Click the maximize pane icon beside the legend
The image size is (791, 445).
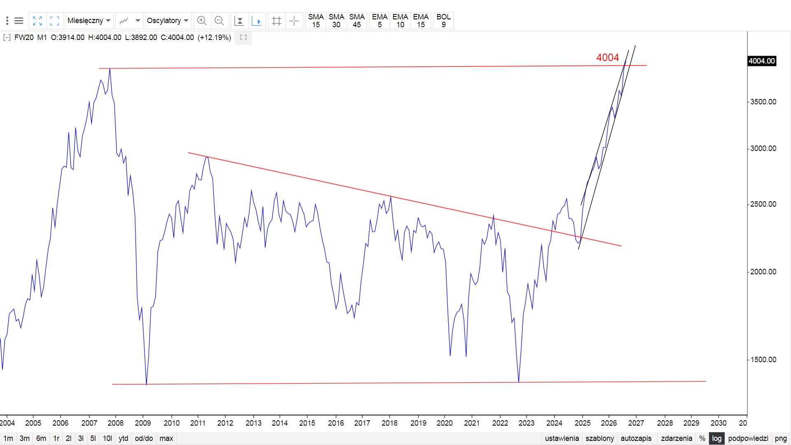coord(243,37)
